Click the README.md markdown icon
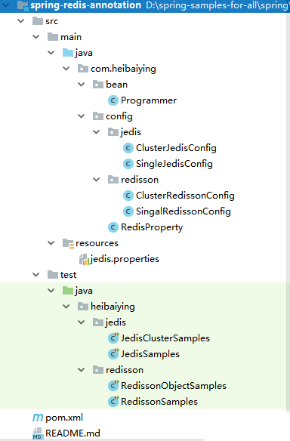Viewport: 290px width, 441px height. (x=38, y=433)
